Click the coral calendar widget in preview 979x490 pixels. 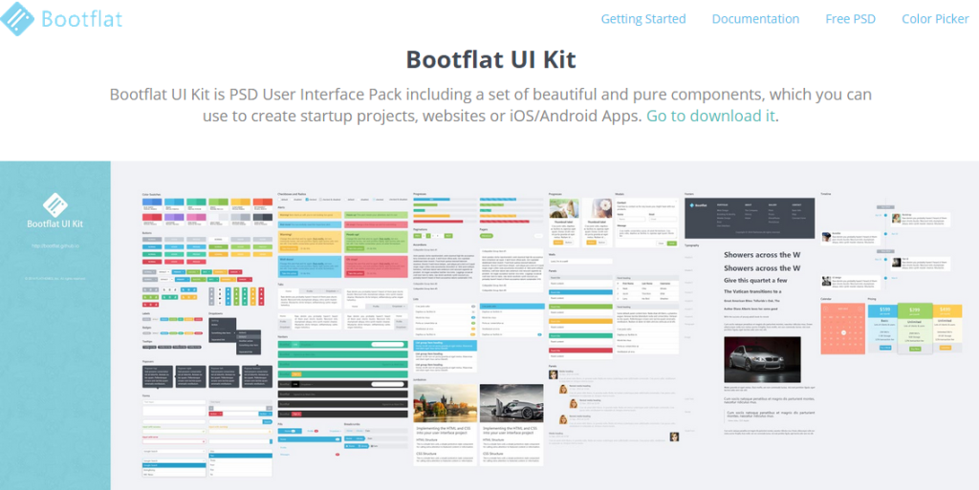tap(843, 328)
